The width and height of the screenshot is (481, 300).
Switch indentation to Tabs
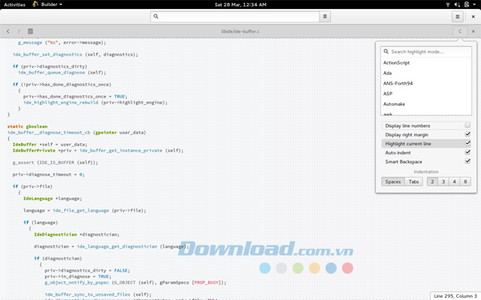[x=413, y=181]
